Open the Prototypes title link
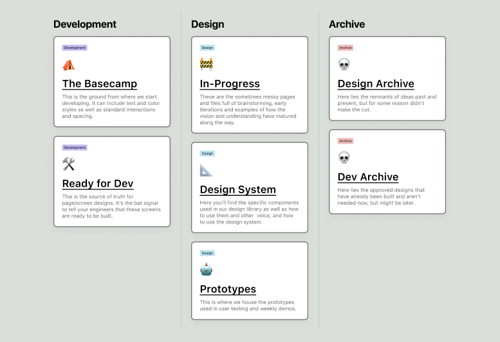 (x=228, y=289)
